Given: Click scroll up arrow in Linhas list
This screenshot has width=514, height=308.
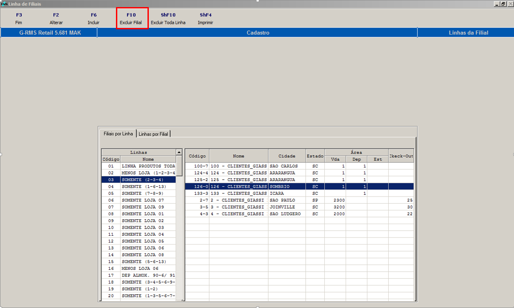Looking at the screenshot, I should point(179,152).
